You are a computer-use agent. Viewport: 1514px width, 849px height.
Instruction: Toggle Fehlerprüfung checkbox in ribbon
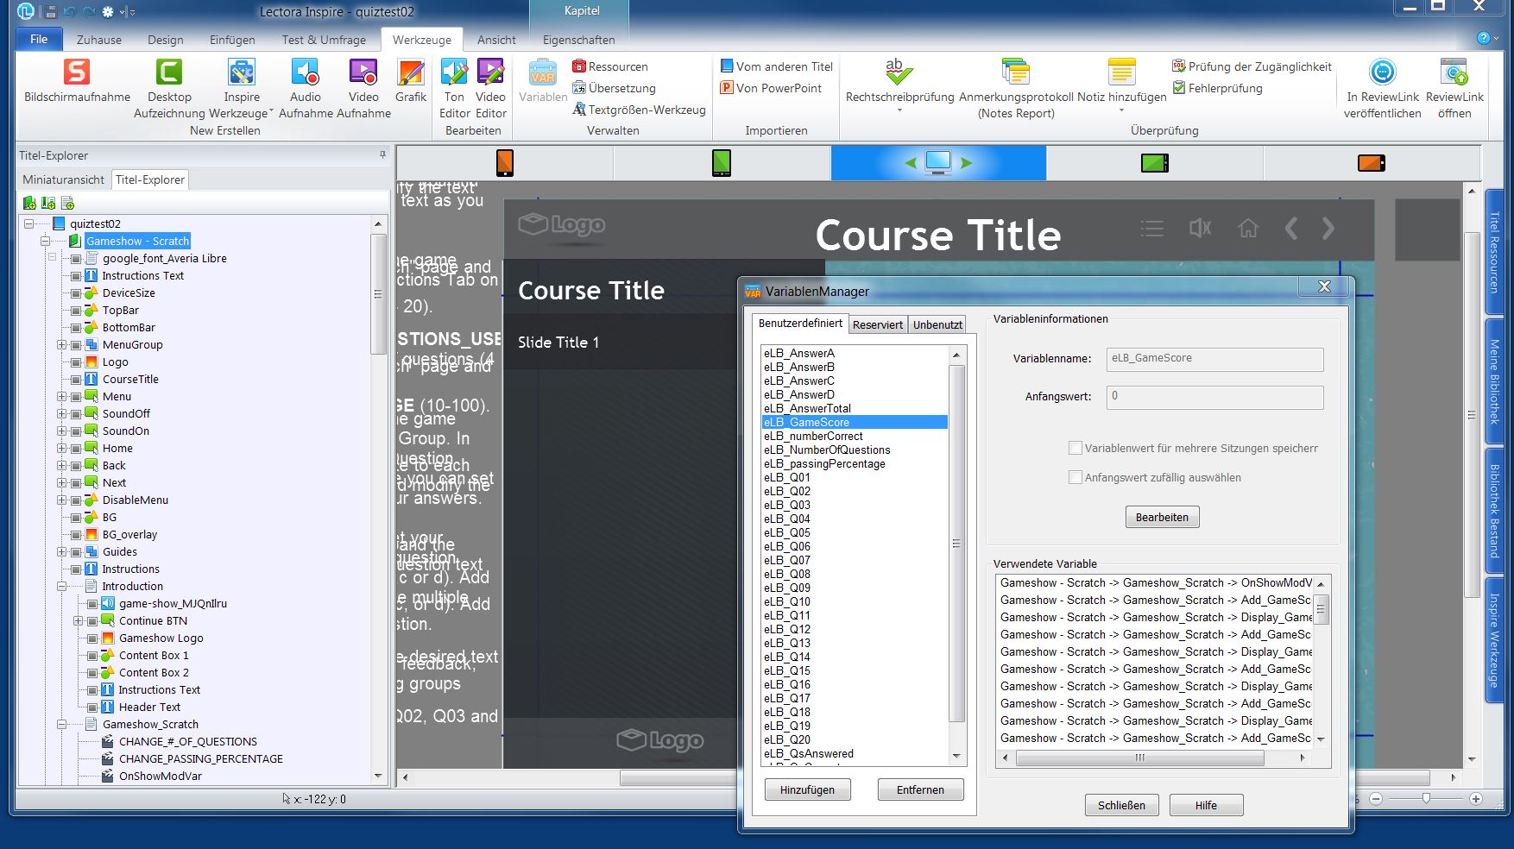pos(1179,88)
